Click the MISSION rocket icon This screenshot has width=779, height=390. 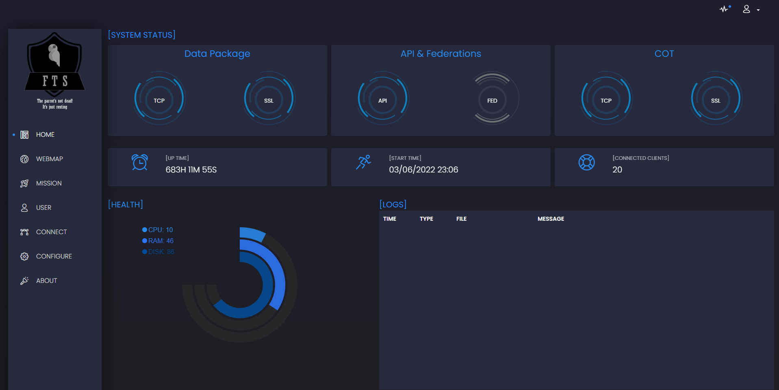(24, 183)
